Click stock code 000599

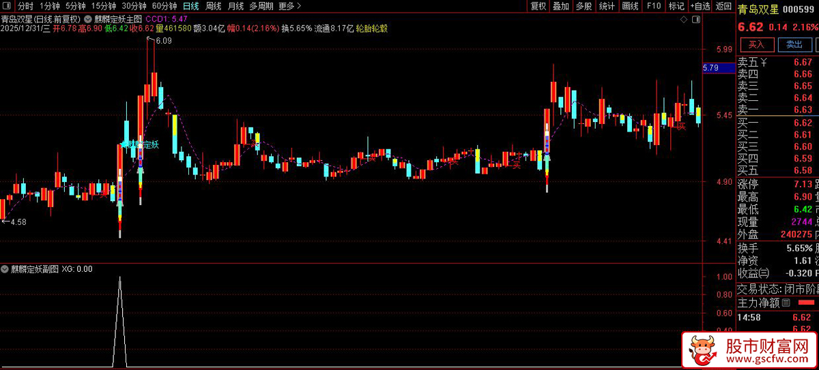(x=800, y=9)
